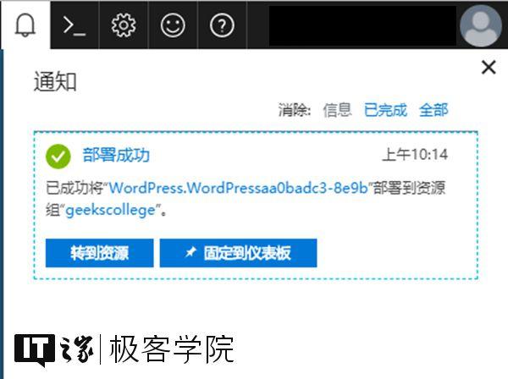Image resolution: width=508 pixels, height=379 pixels.
Task: Send feedback via the smiley icon
Action: tap(173, 25)
